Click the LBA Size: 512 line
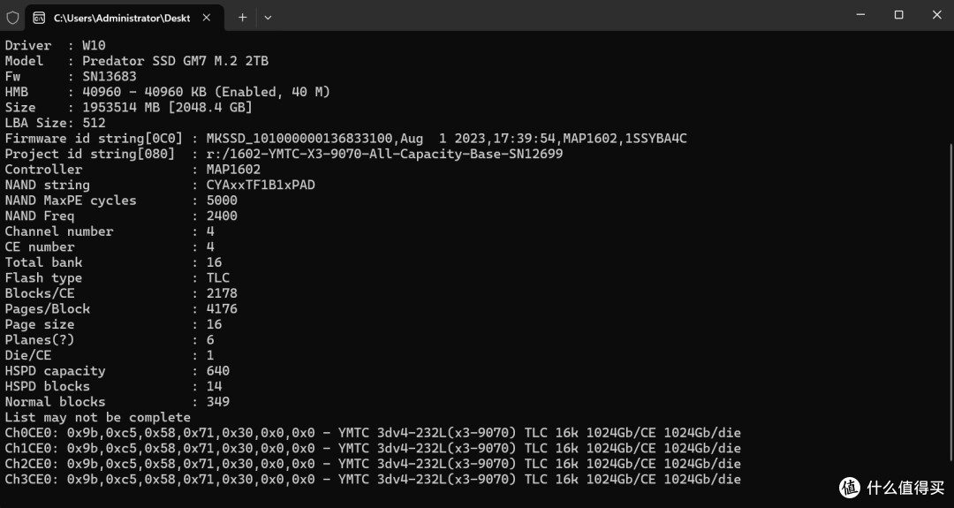The width and height of the screenshot is (954, 508). (56, 123)
